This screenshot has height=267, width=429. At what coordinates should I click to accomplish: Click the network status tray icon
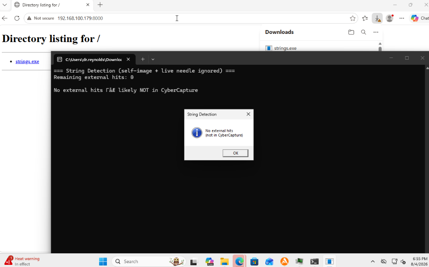pyautogui.click(x=394, y=261)
